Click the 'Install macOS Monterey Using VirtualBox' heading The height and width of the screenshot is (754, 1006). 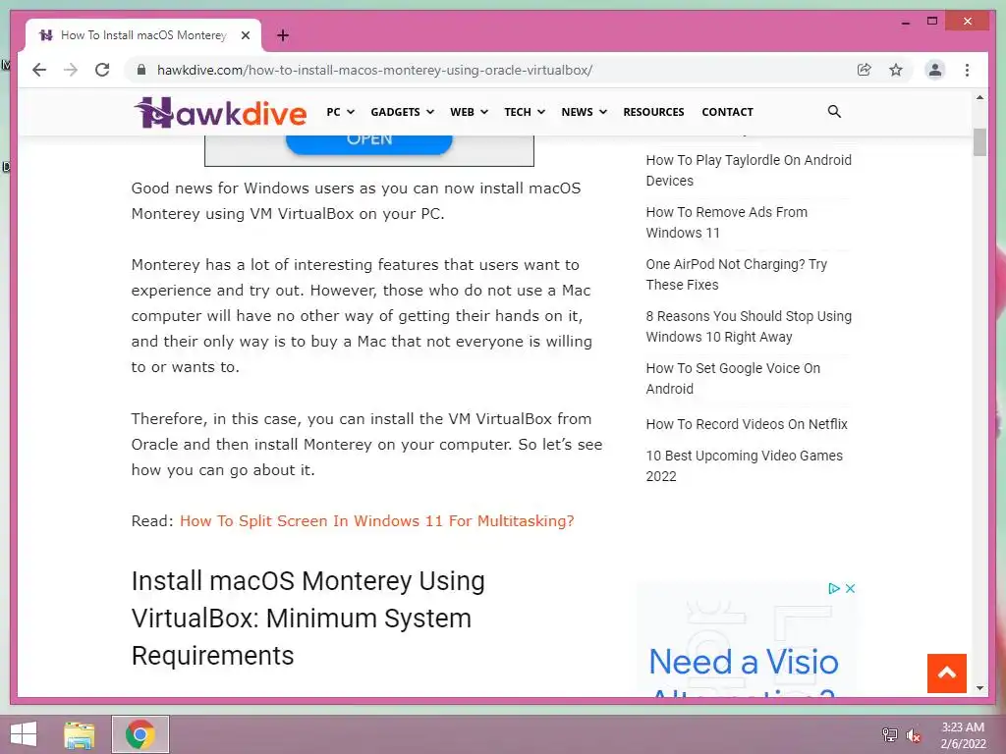pyautogui.click(x=307, y=619)
